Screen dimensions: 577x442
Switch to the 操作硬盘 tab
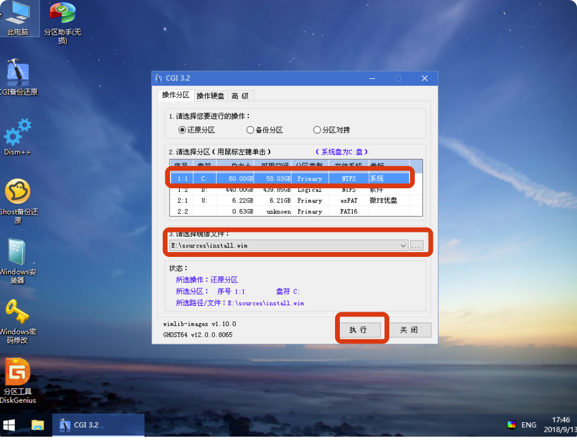coord(210,96)
